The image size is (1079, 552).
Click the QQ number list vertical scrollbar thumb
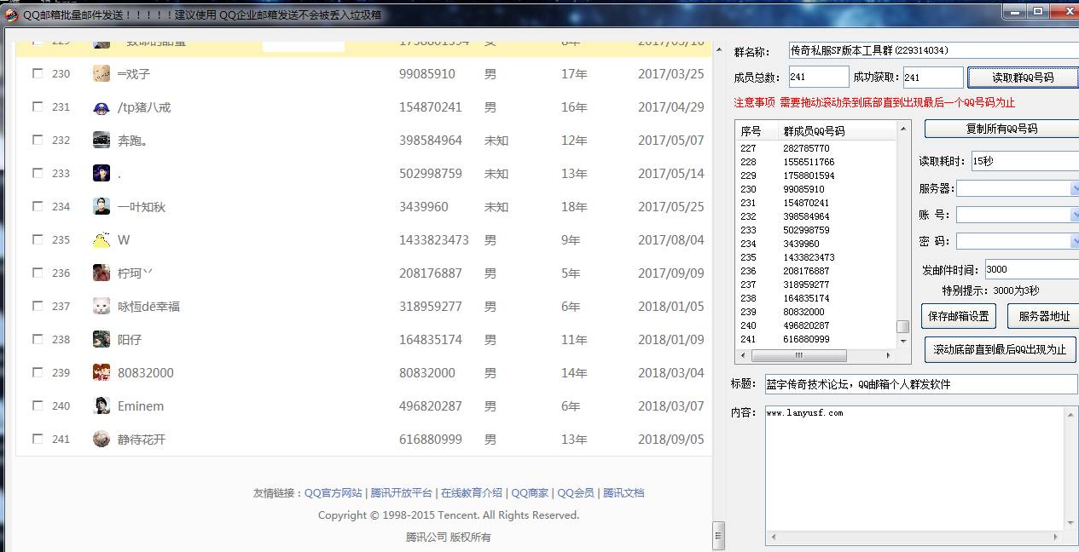click(x=902, y=327)
